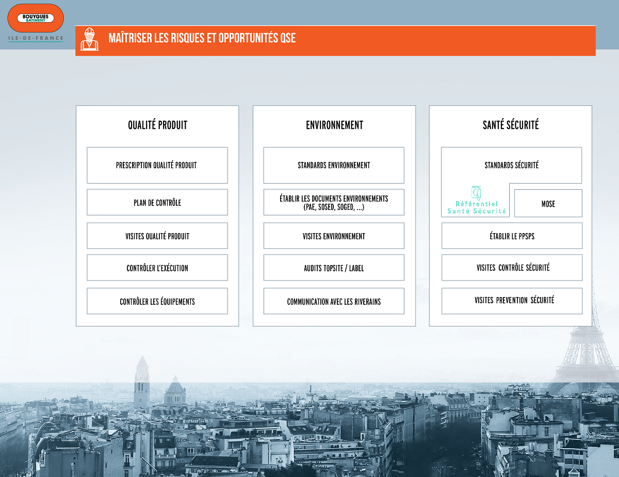Open Audits Topsite / Label
This screenshot has height=477, width=619.
coord(334,268)
